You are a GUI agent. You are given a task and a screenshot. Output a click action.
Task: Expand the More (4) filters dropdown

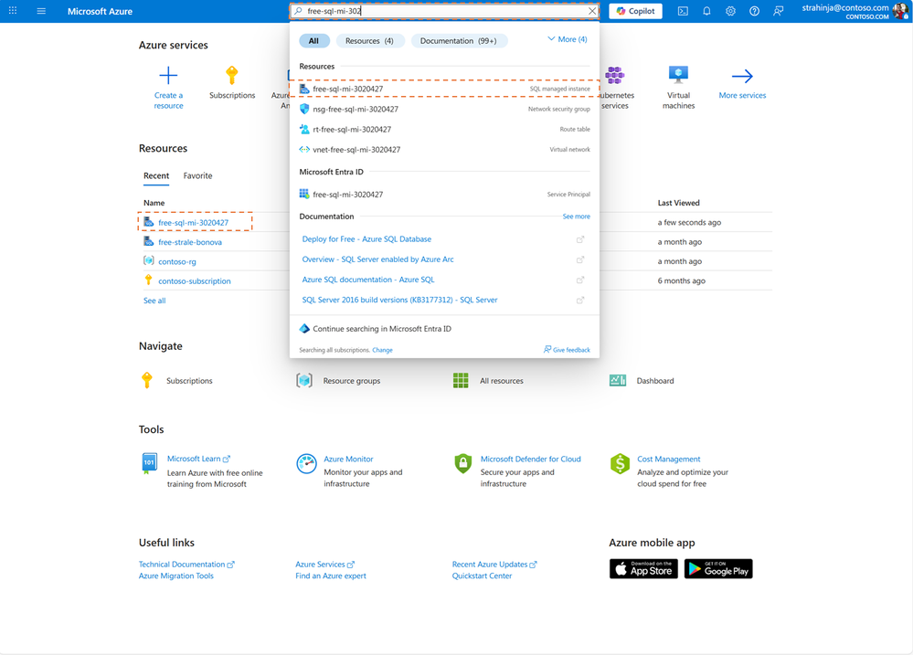tap(568, 39)
